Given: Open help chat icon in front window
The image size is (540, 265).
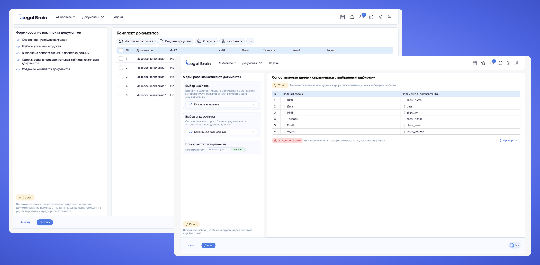Looking at the screenshot, I should pyautogui.click(x=500, y=63).
